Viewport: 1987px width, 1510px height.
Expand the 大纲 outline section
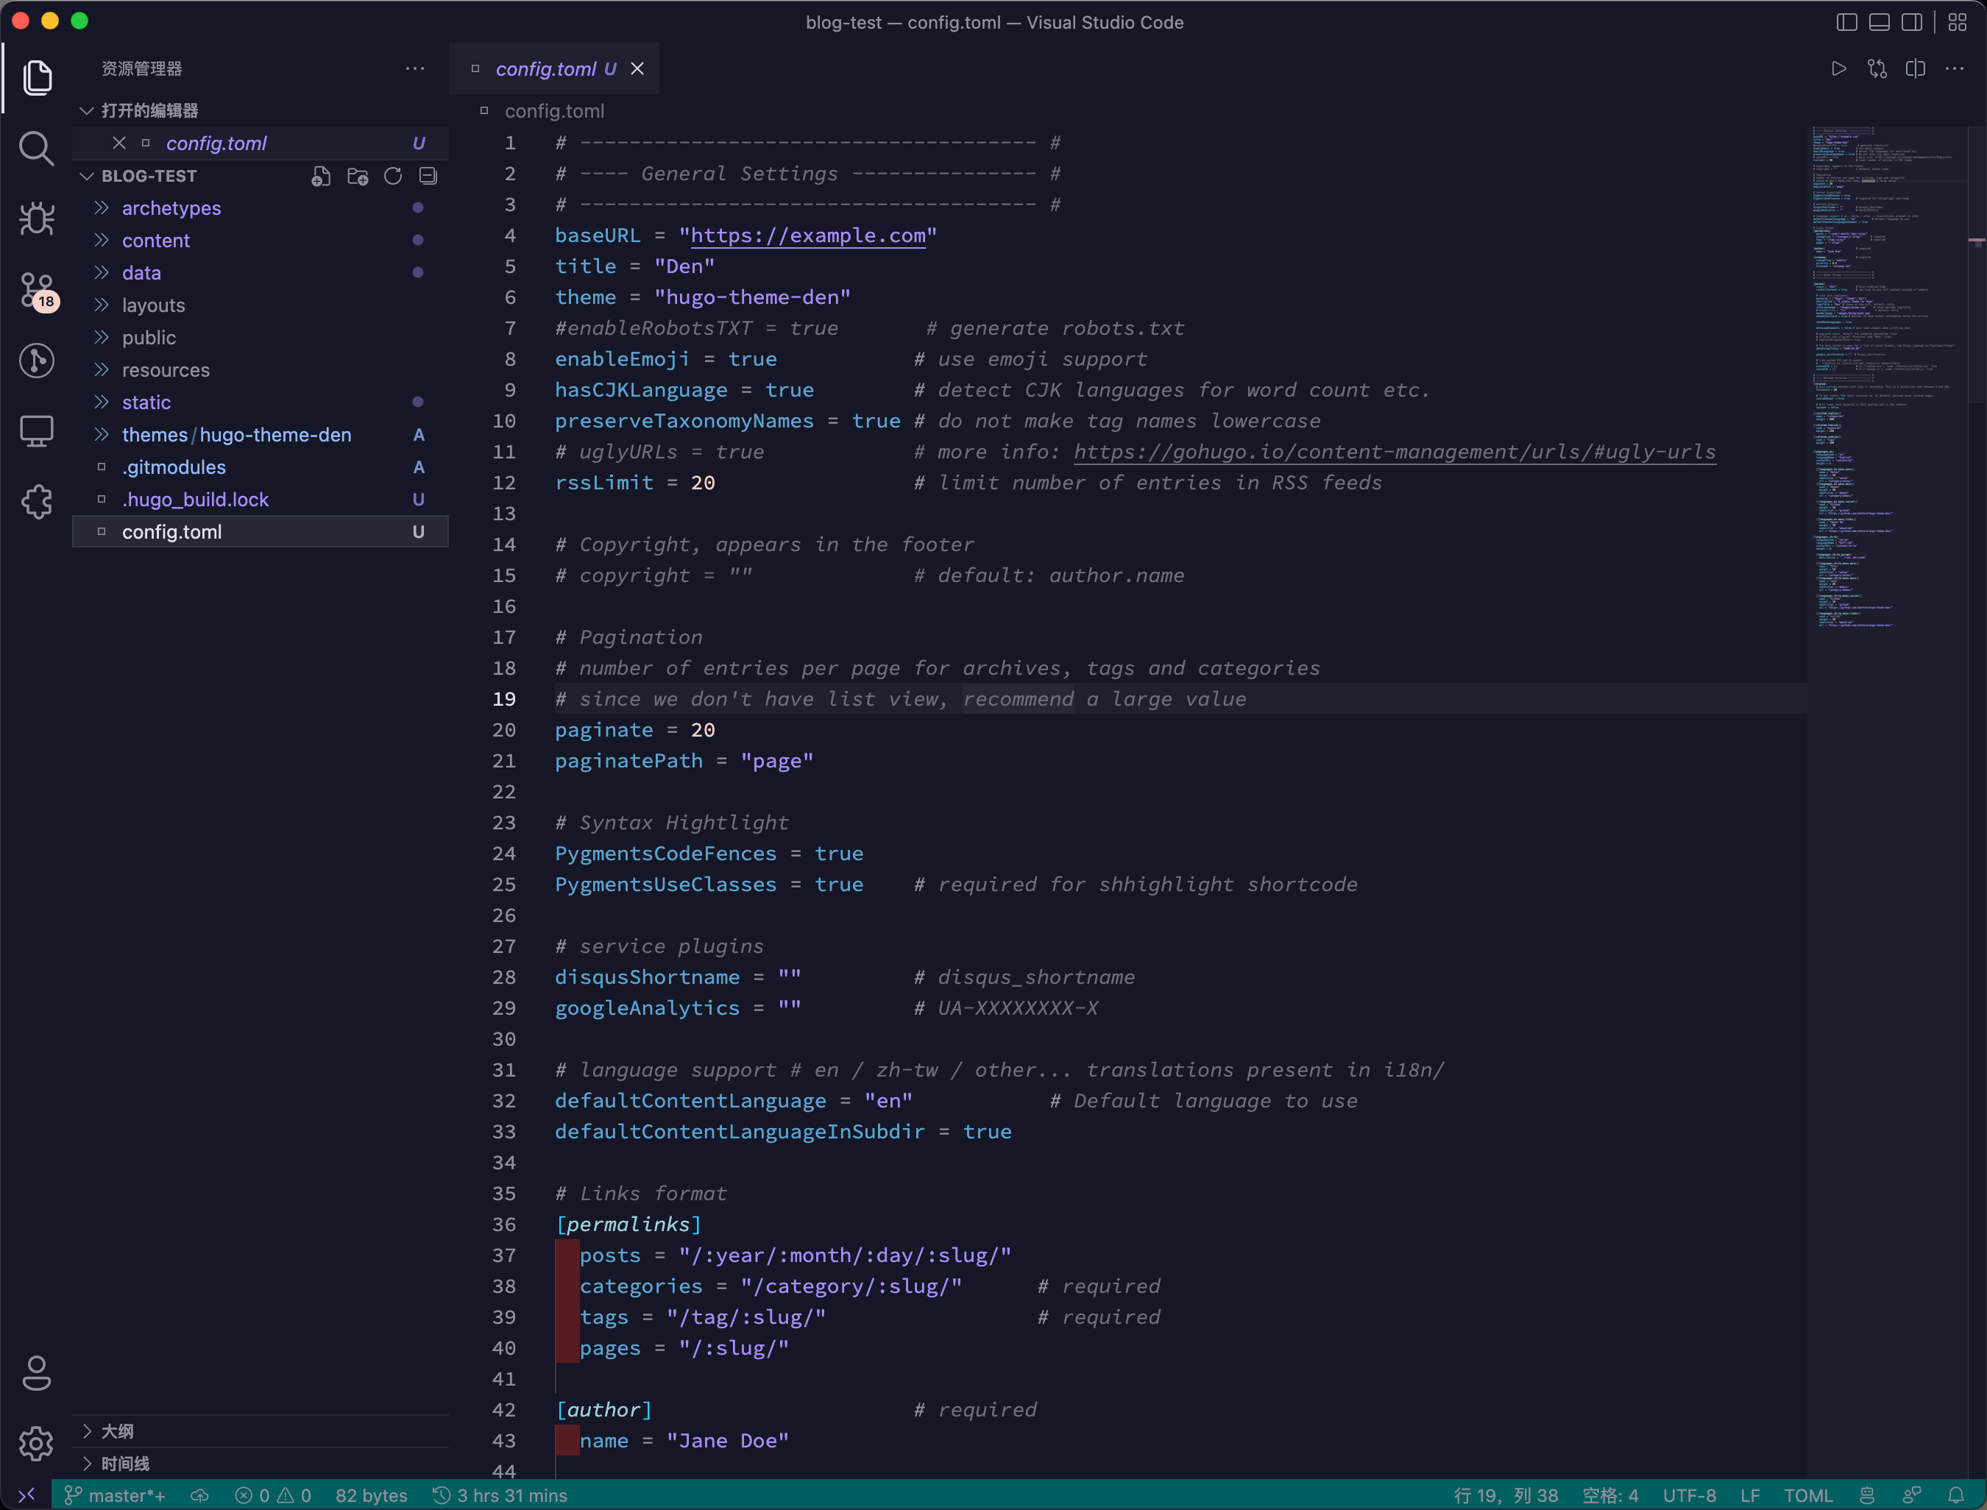[x=117, y=1431]
